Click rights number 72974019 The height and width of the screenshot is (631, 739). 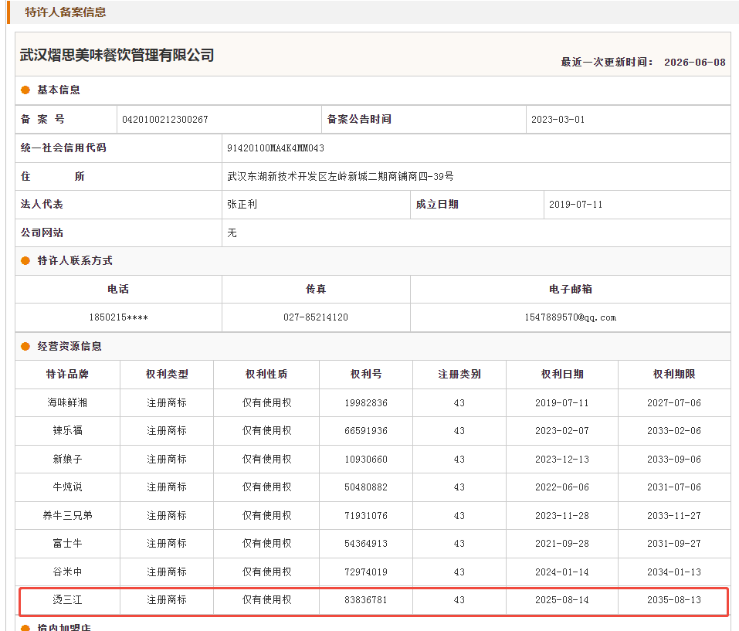[x=366, y=572]
